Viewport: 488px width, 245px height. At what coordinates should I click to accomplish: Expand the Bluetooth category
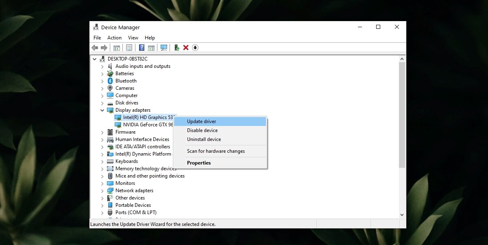coord(102,81)
